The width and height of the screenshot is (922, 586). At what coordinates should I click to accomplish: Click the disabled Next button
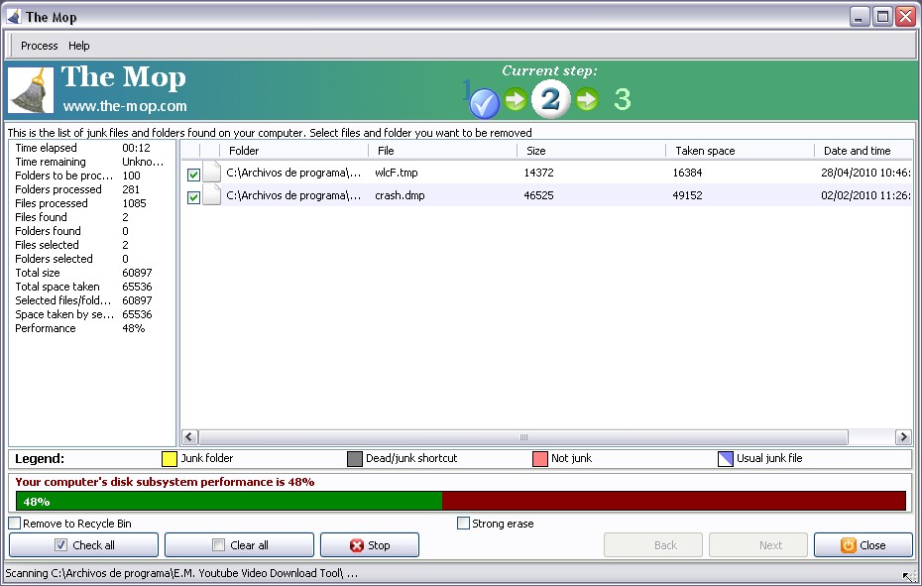[758, 544]
